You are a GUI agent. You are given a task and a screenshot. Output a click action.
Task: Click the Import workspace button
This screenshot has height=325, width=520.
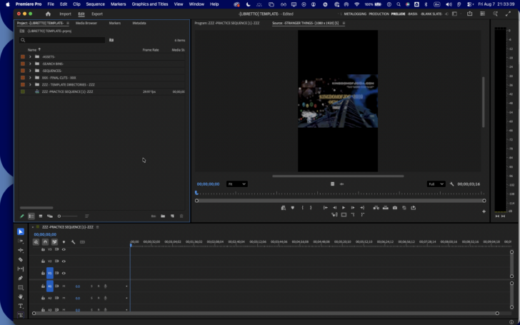pyautogui.click(x=65, y=14)
